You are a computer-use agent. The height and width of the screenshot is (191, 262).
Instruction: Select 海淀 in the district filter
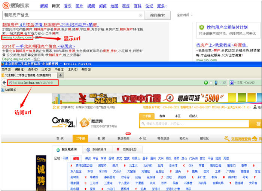[x=88, y=158]
